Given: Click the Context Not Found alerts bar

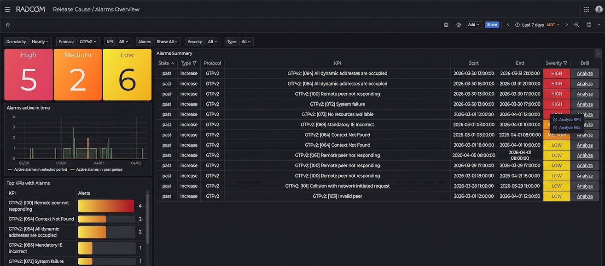Looking at the screenshot, I should (92, 219).
